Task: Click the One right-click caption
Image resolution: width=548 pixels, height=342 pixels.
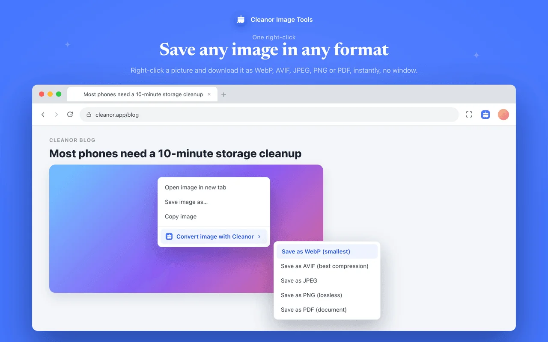Action: [274, 37]
